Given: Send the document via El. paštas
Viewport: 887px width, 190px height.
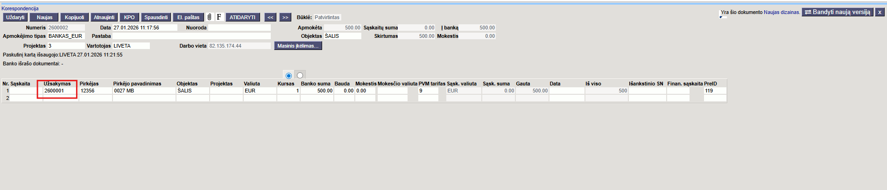Looking at the screenshot, I should click(x=188, y=17).
